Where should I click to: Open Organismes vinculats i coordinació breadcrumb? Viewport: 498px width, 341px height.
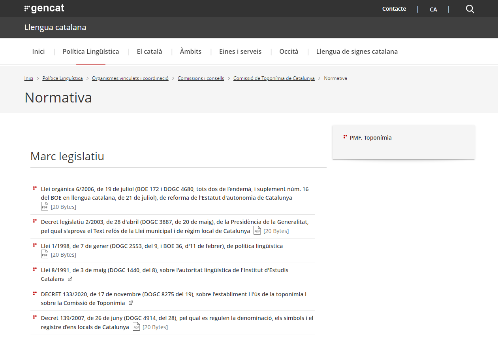coord(130,78)
